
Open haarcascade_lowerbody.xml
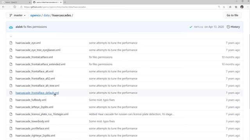[32, 121]
